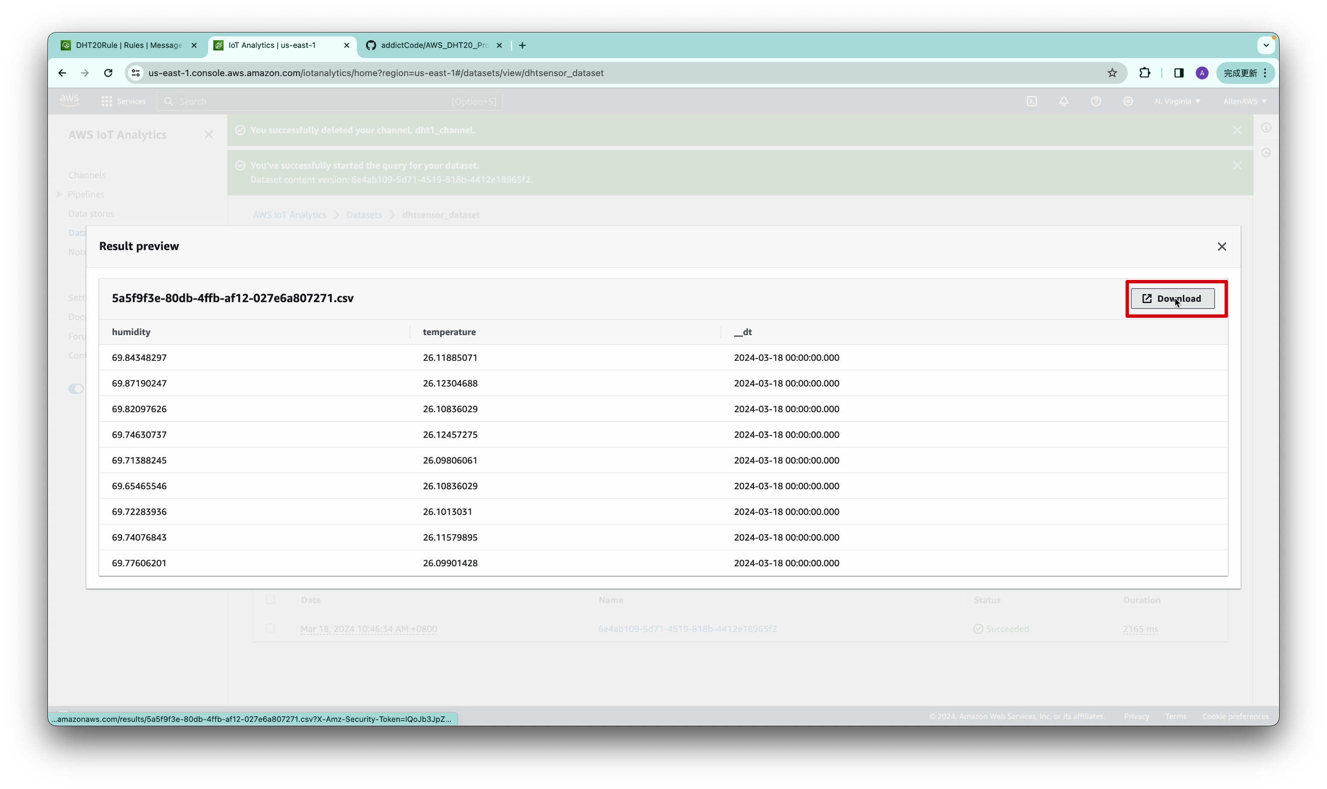Close the DHT20Rule browser tab

(194, 45)
